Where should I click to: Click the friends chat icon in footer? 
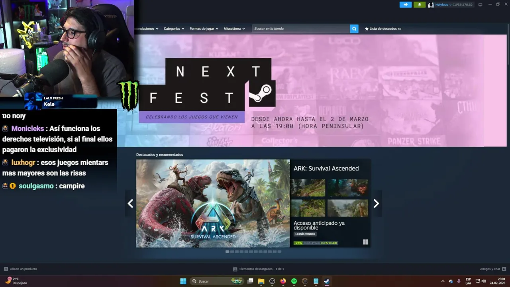504,269
